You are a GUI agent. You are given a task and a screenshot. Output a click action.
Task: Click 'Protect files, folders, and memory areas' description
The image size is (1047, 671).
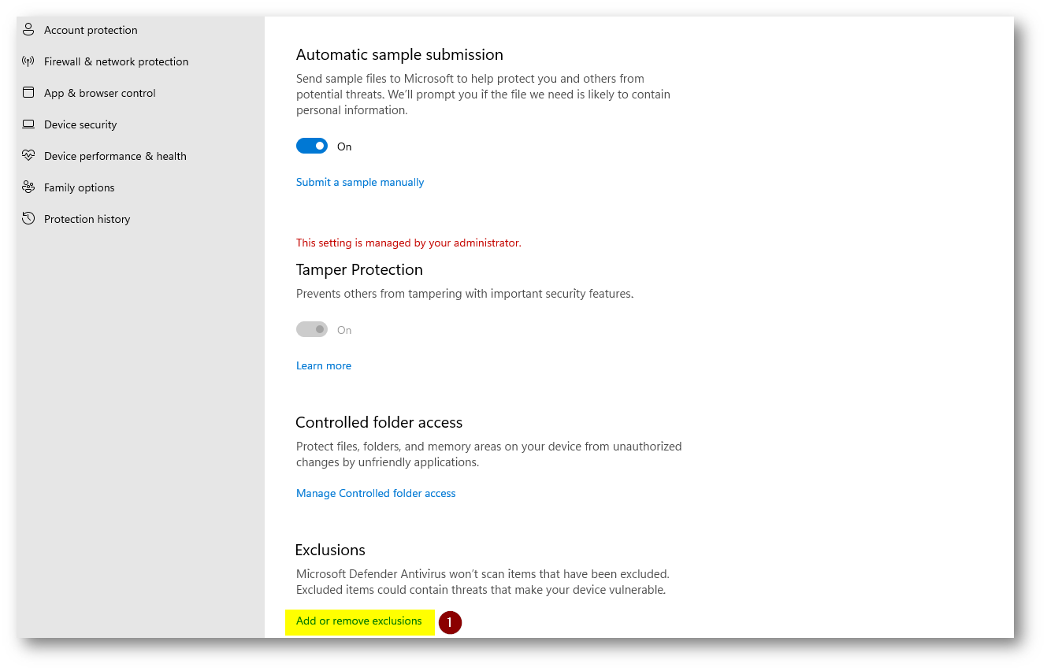489,454
